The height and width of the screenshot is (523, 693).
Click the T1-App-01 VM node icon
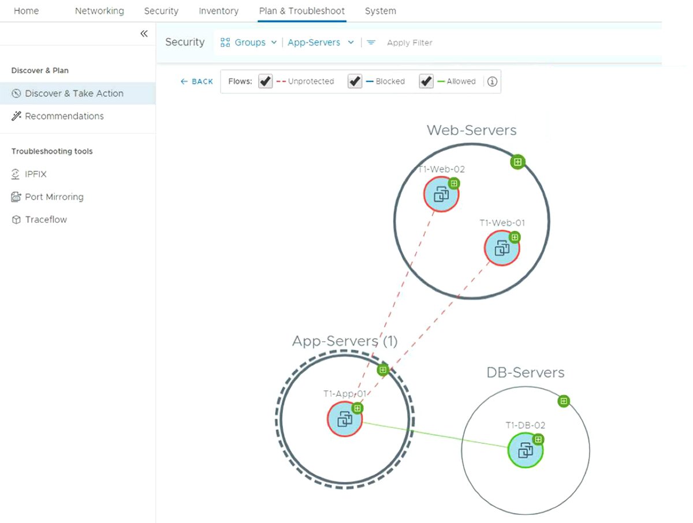(x=345, y=419)
